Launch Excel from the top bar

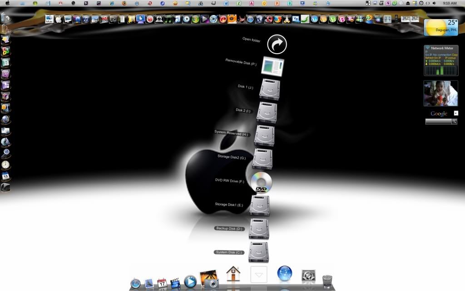coord(239,3)
